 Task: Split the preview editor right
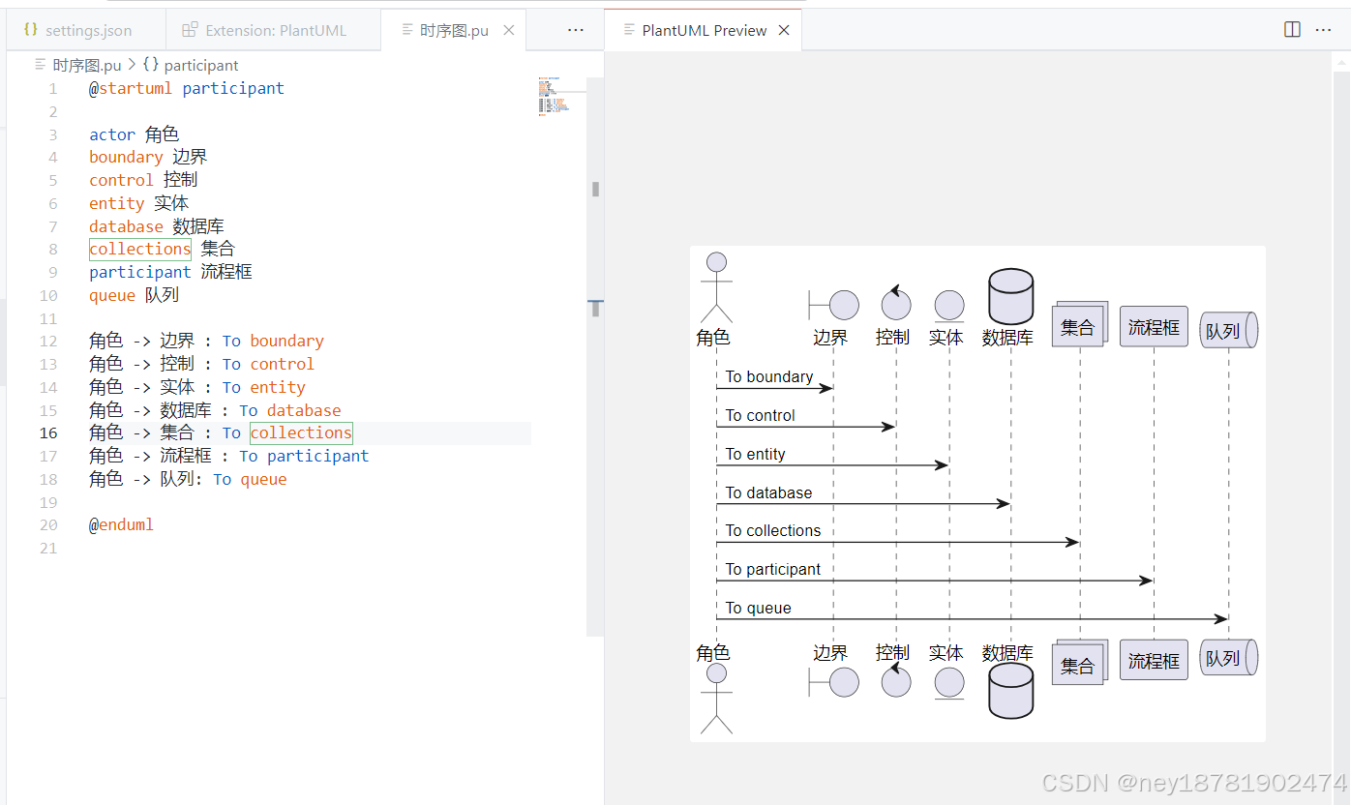[x=1292, y=30]
